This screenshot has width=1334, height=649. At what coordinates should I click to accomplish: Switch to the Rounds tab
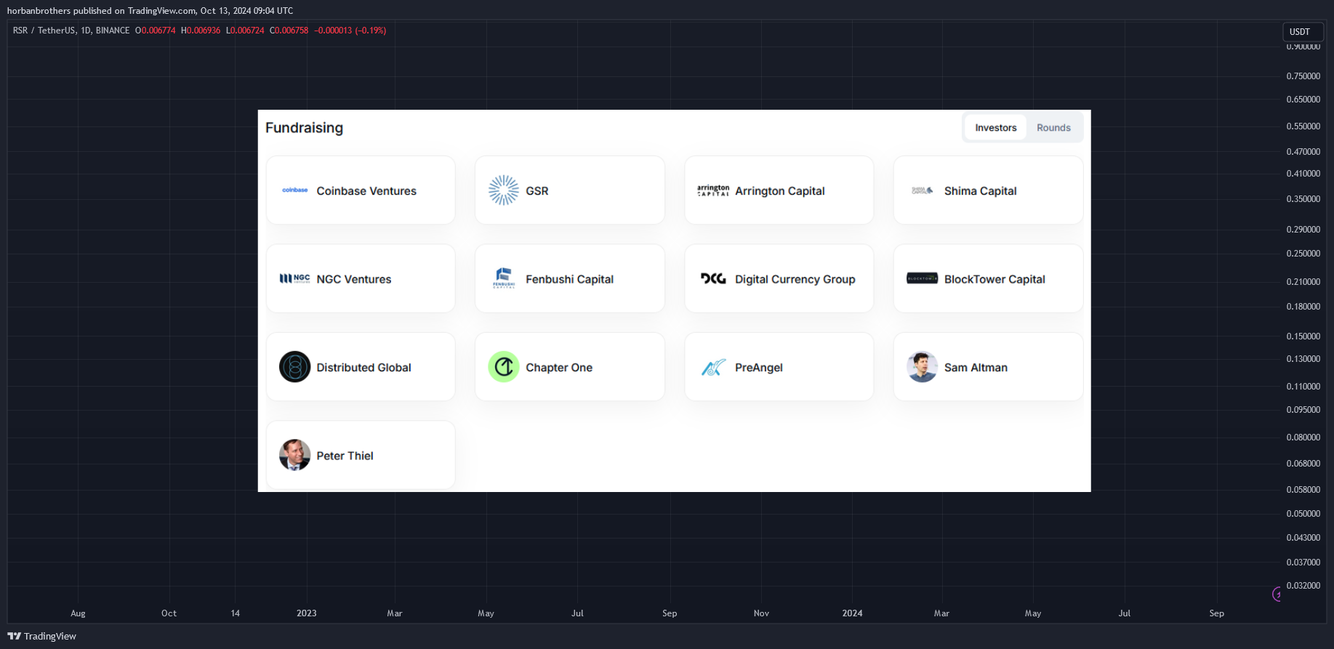(1053, 127)
